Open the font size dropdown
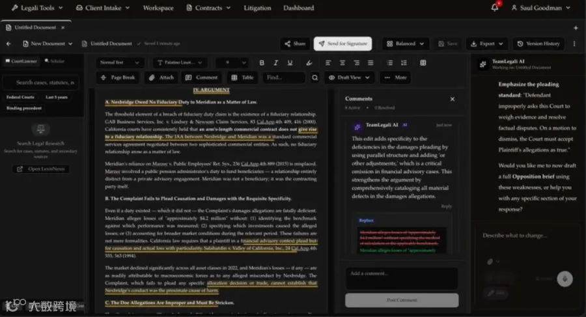Screen dimensions: 586x317 [232, 62]
